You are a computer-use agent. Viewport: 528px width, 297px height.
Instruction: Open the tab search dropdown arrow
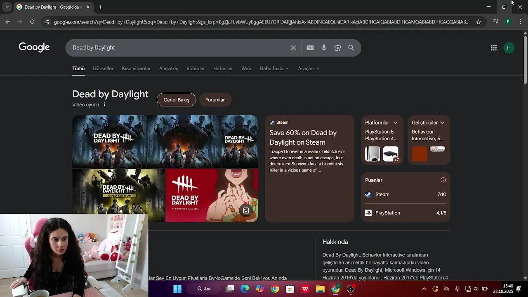click(x=7, y=7)
